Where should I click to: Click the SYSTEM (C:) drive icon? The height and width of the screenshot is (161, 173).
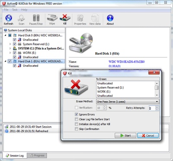pyautogui.click(x=15, y=48)
